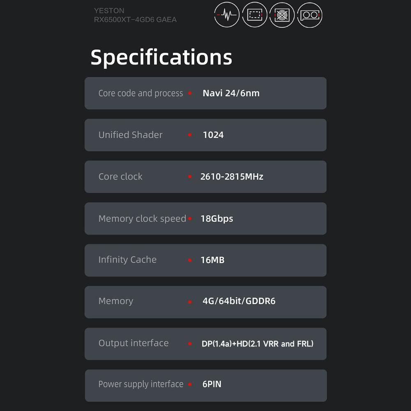Click the DP(1.4a)+HD output interface value

257,344
